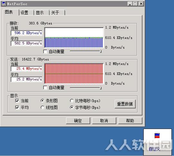Minimize the NetPerSec window
Viewport: 174px width, 156px height.
tap(130, 4)
